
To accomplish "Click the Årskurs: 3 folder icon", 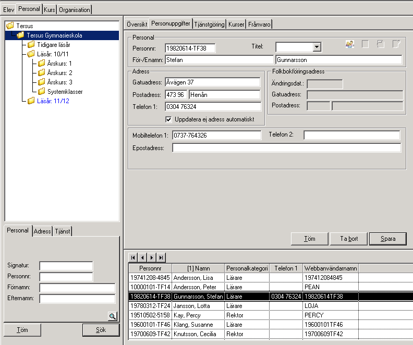I will point(41,82).
